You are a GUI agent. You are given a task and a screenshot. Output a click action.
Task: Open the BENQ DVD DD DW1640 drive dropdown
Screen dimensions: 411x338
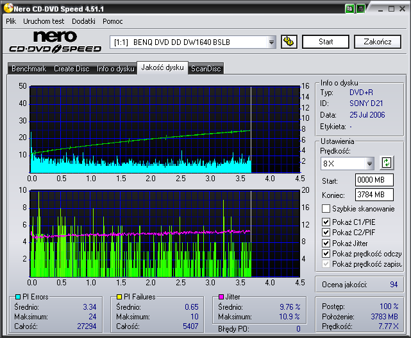(x=271, y=42)
